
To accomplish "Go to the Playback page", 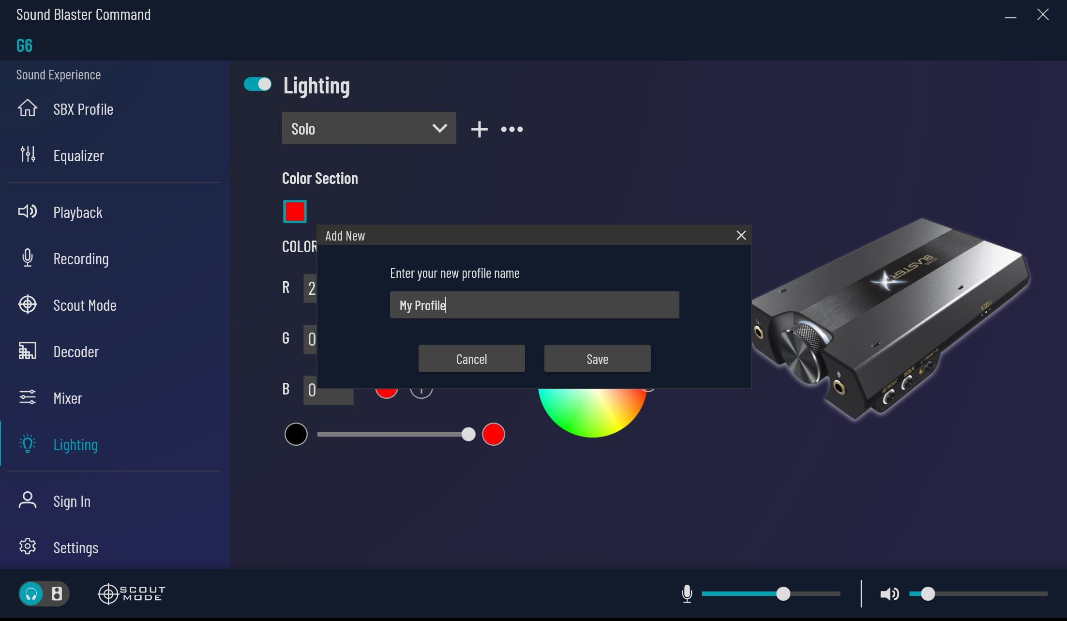I will pyautogui.click(x=77, y=212).
